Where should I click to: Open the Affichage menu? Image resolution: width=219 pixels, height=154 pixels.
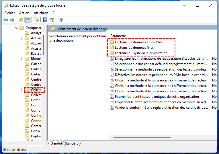pos(41,13)
